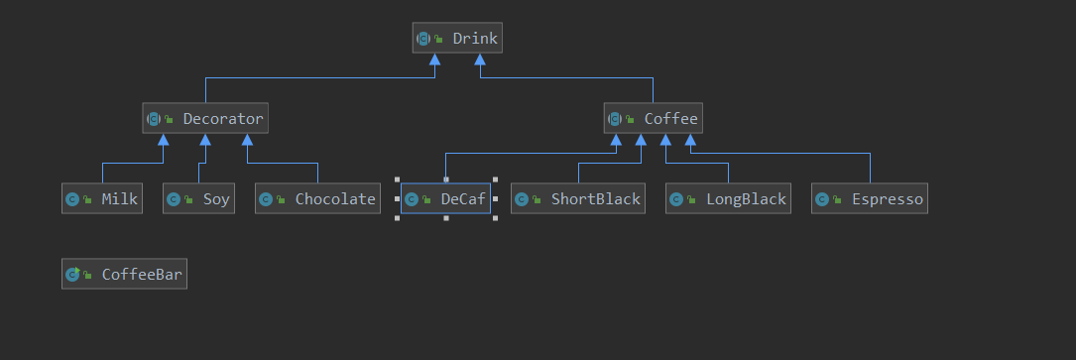Viewport: 1076px width, 360px height.
Task: Click the abstract class icon on Drink
Action: coord(424,39)
